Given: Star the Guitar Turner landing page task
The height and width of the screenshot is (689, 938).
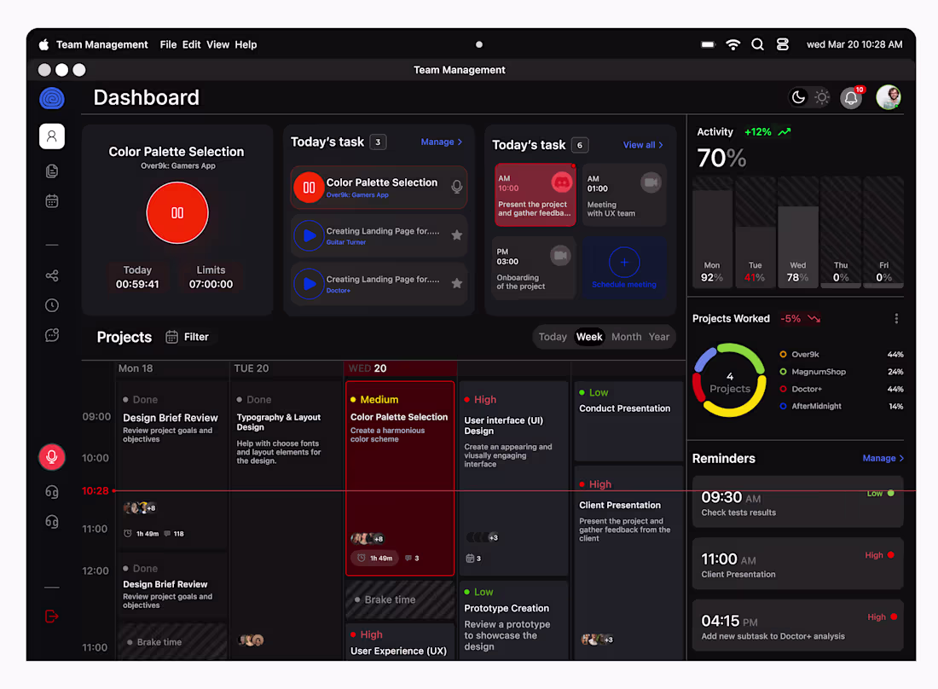Looking at the screenshot, I should click(x=457, y=235).
